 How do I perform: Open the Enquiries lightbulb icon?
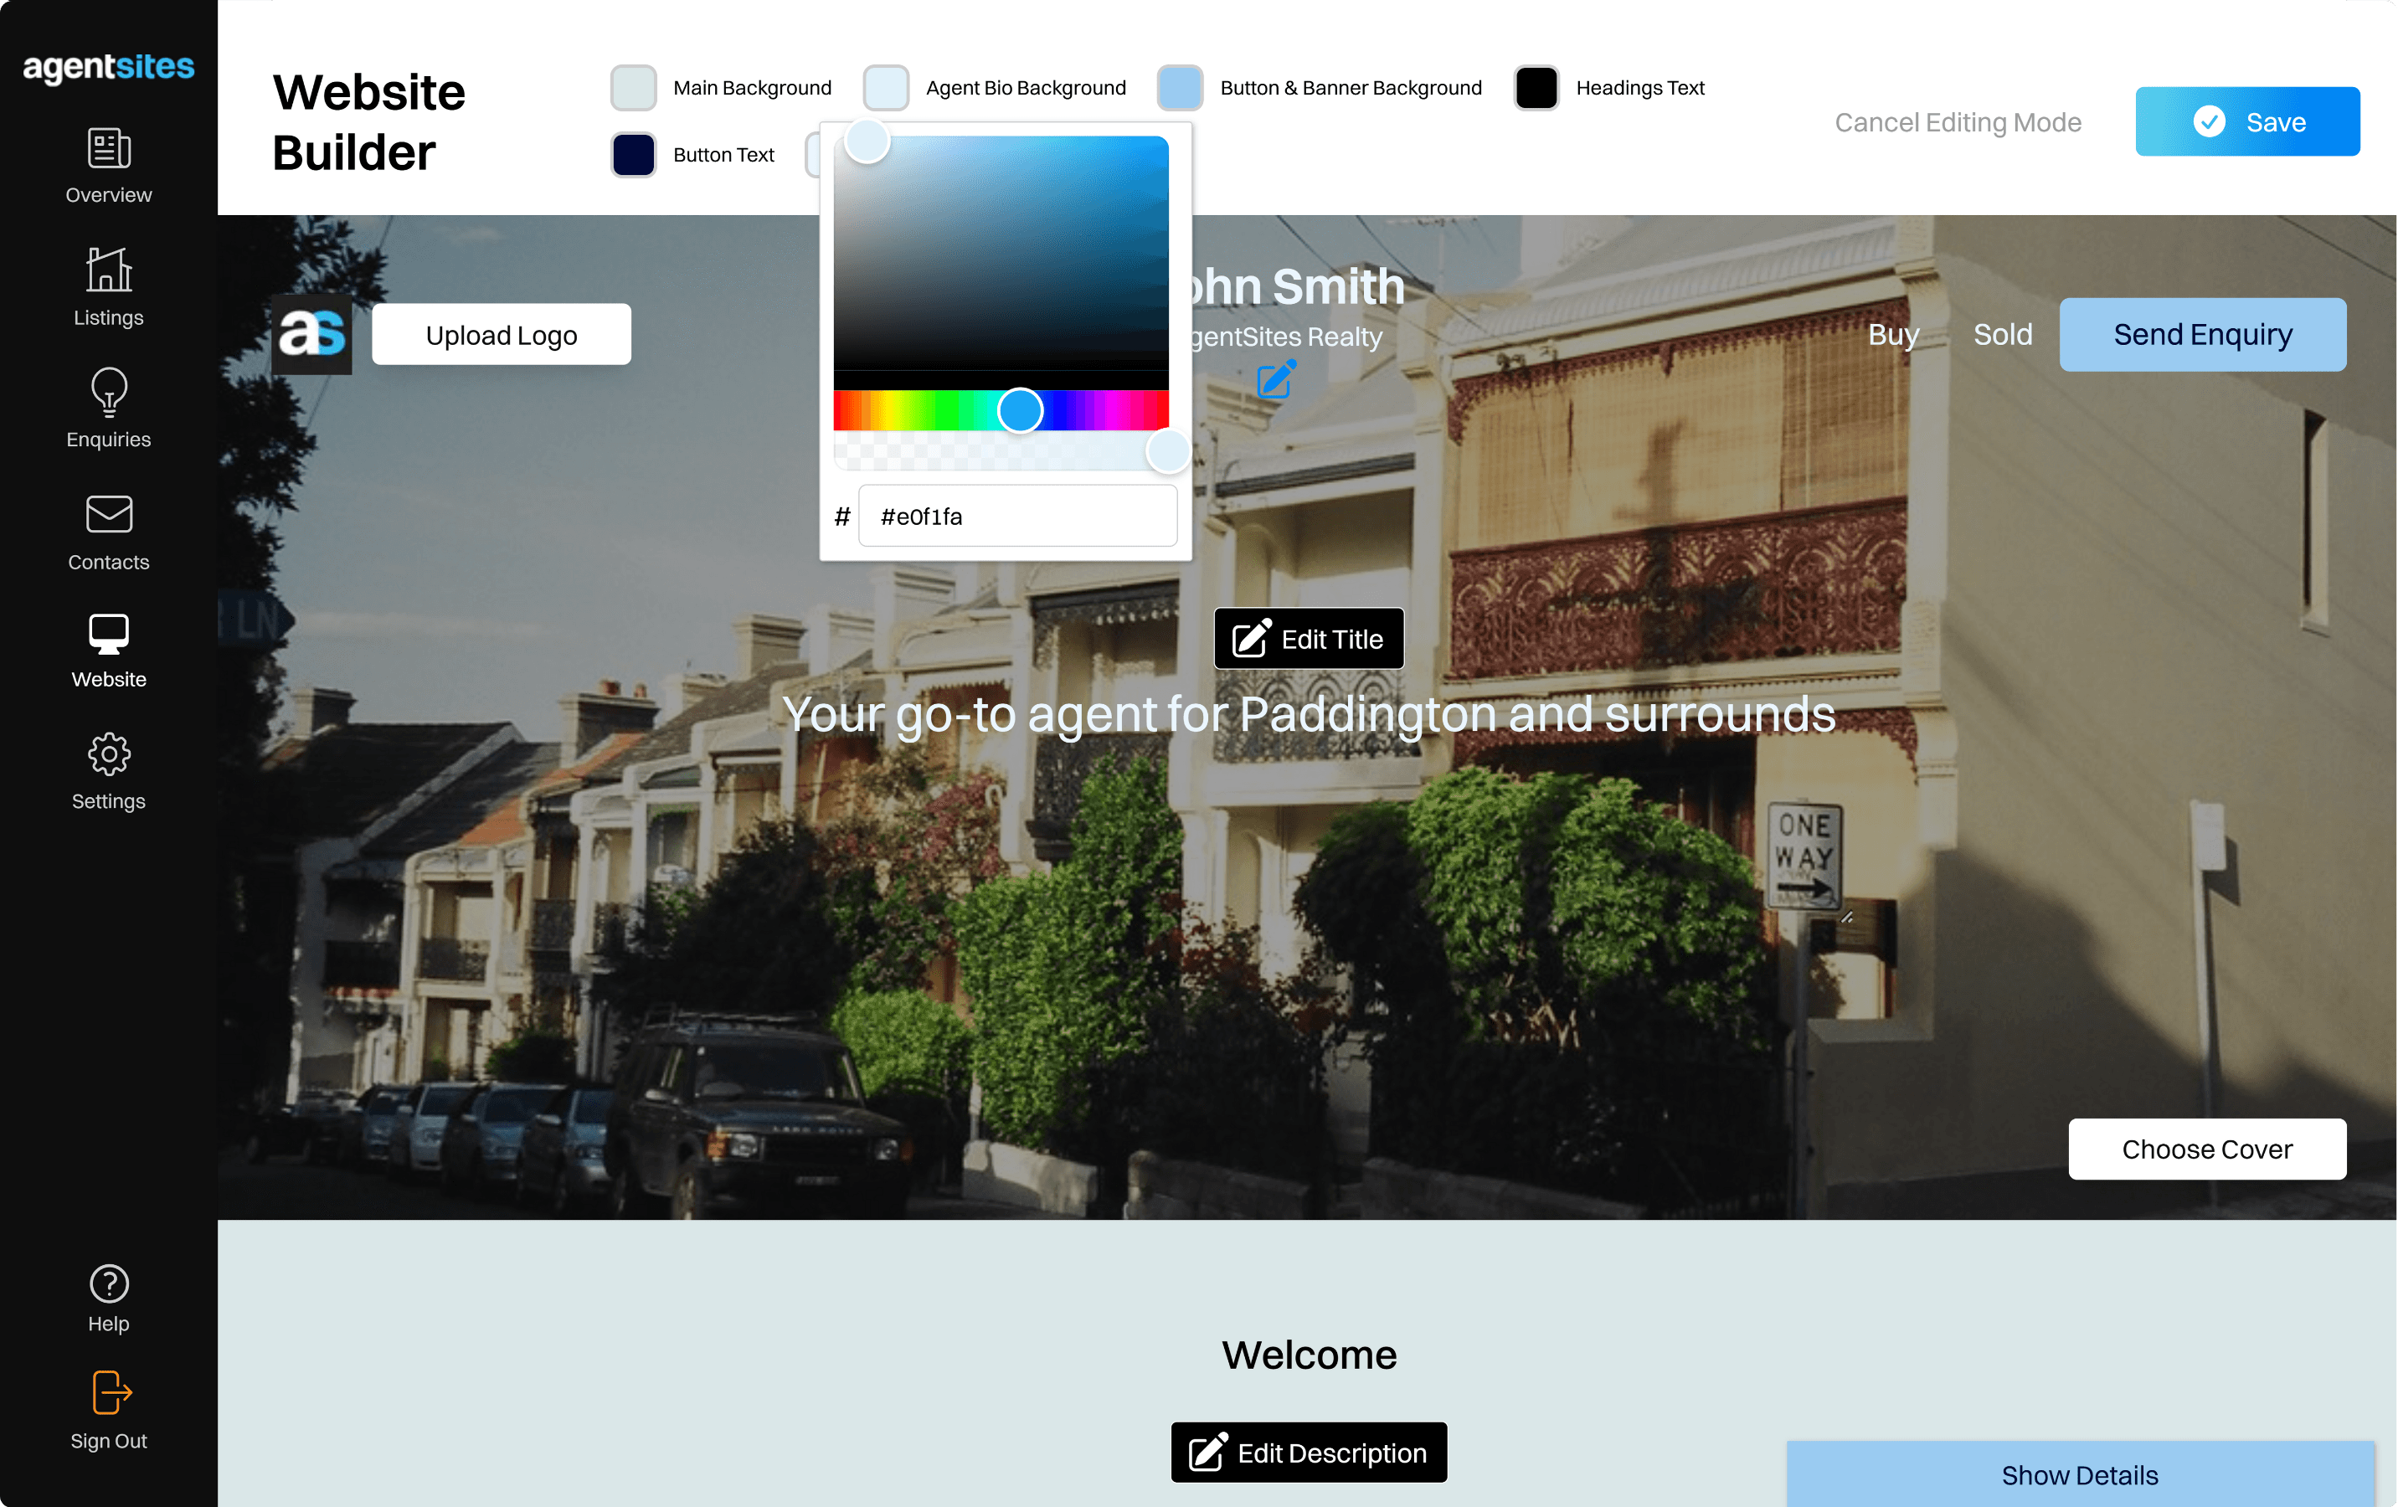point(109,393)
